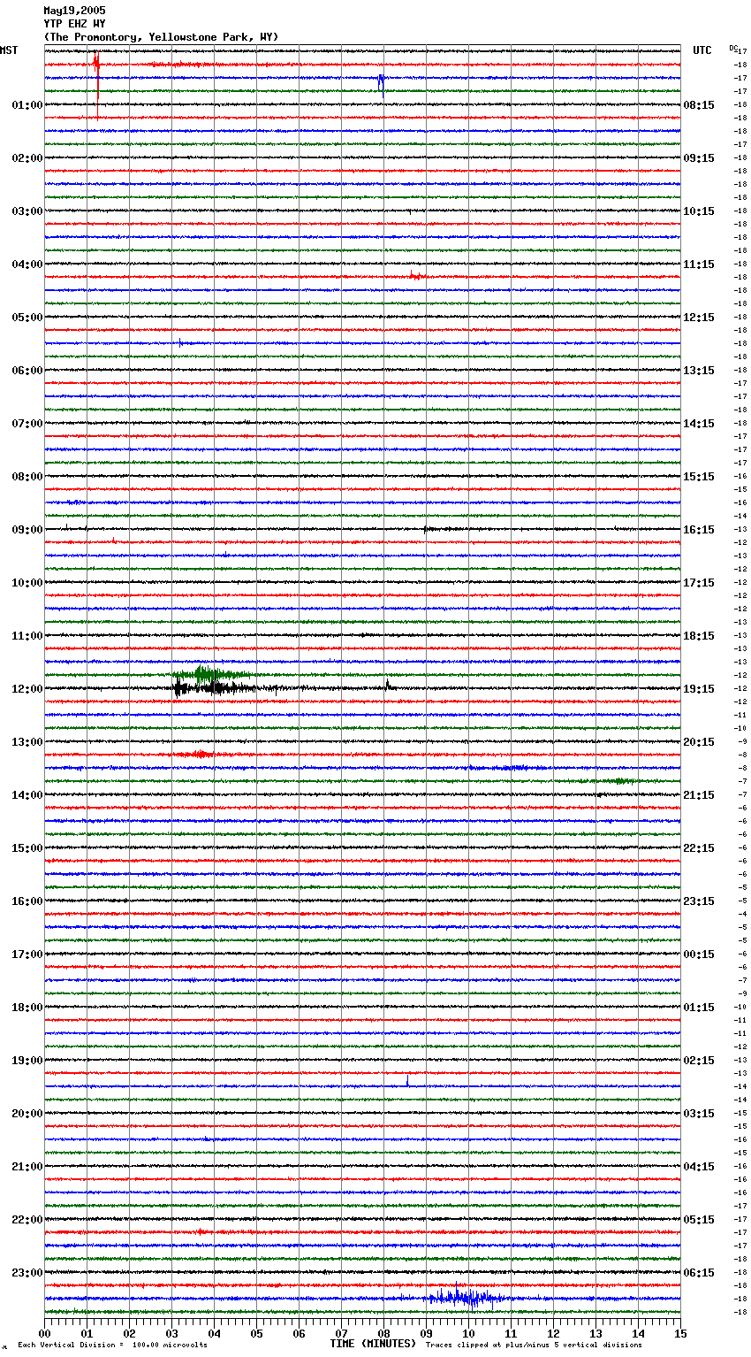Select the 08:00 MST time label
Image resolution: width=751 pixels, height=1357 pixels.
click(x=27, y=477)
